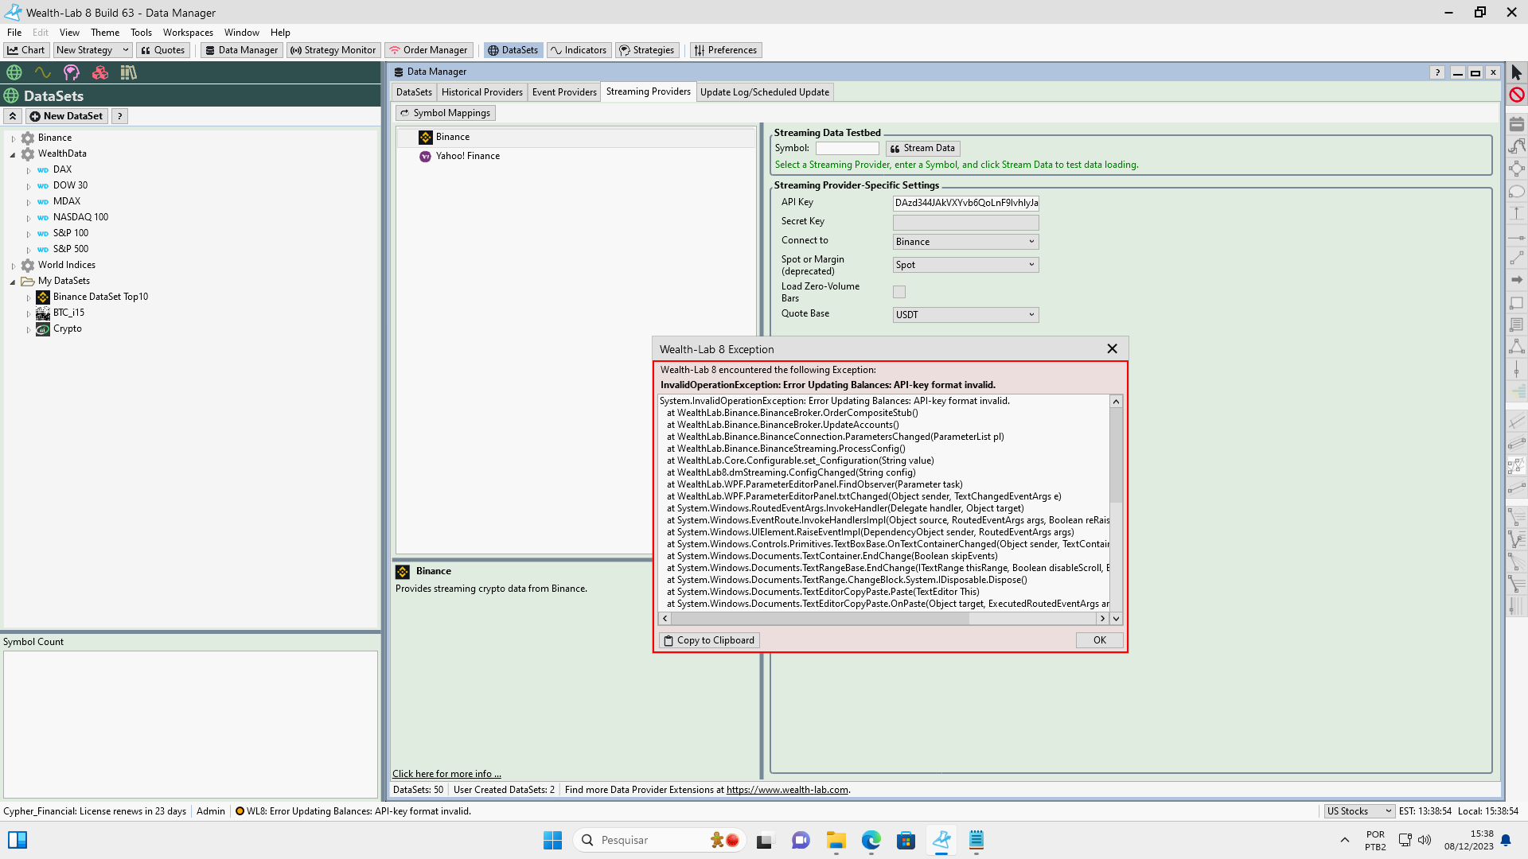Open the Quote Base USDT dropdown
Image resolution: width=1528 pixels, height=859 pixels.
(965, 315)
